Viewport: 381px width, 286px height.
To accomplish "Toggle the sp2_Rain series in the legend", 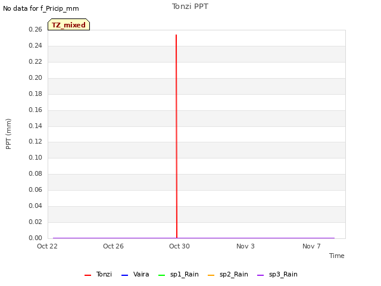I will pos(228,274).
